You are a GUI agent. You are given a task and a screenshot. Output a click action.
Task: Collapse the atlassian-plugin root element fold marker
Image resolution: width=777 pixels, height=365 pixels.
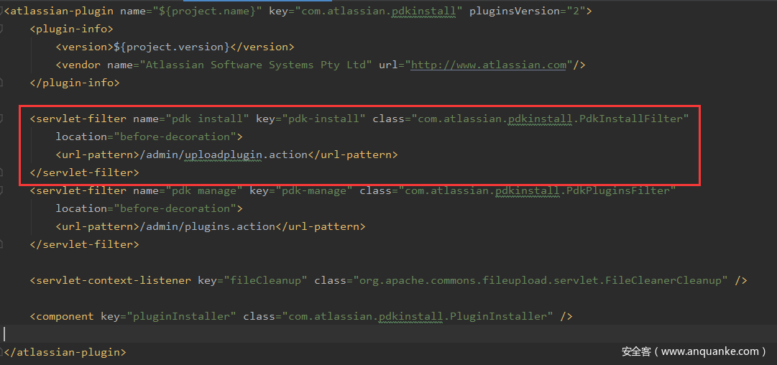[x=1, y=11]
